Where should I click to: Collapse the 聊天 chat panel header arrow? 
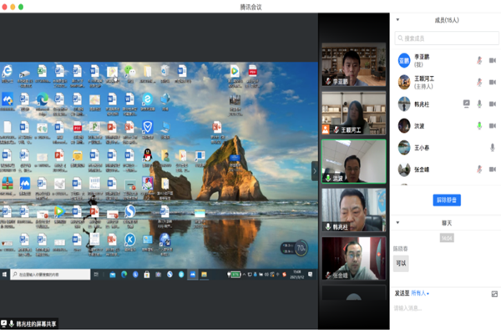tap(397, 223)
